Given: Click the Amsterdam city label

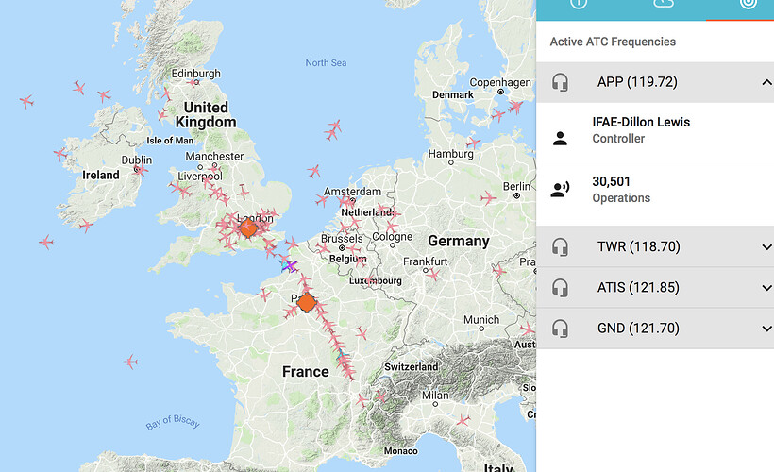Looking at the screenshot, I should pos(352,192).
